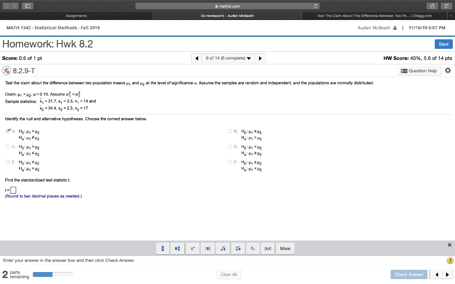Open the question settings gear
The width and height of the screenshot is (455, 284).
tap(447, 70)
